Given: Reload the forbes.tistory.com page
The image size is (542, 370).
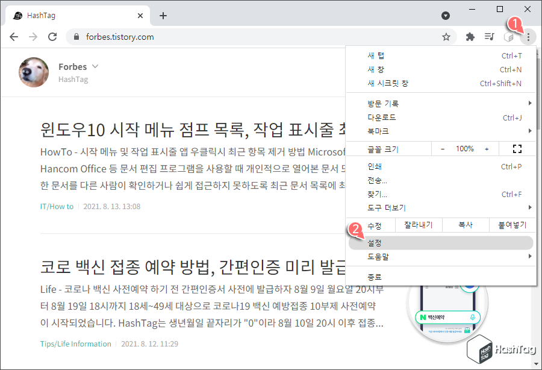Looking at the screenshot, I should (52, 37).
